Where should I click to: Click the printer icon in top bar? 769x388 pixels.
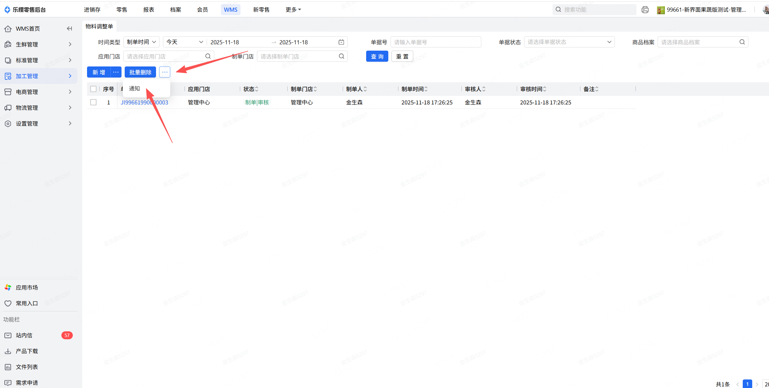pos(645,10)
